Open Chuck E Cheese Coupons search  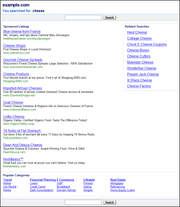point(147,44)
